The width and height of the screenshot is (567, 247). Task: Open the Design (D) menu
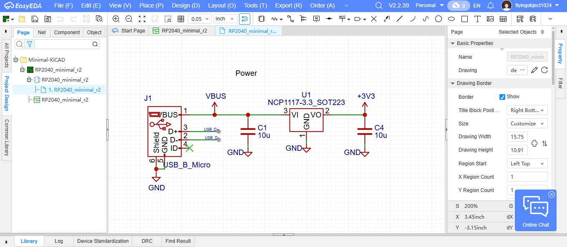click(x=186, y=6)
